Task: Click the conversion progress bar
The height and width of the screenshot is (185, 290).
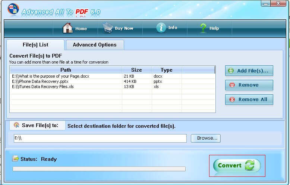Action: tap(99, 169)
